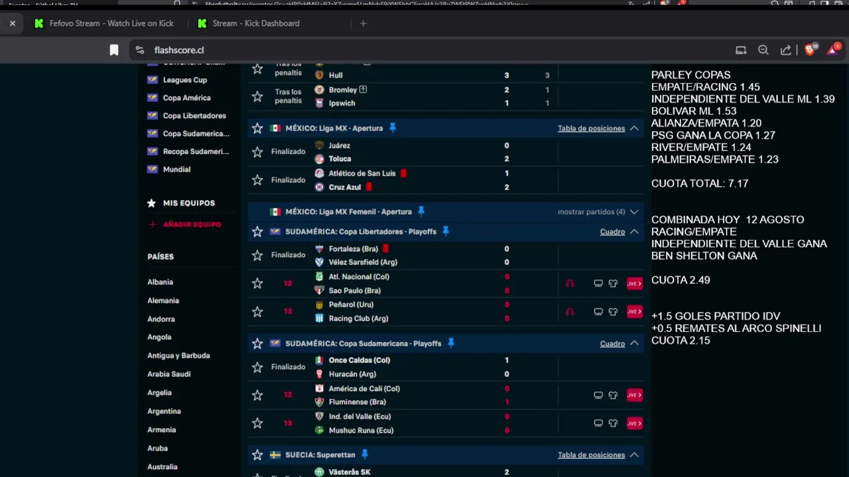Click the site settings icon beside flashscore.cl

tap(139, 50)
